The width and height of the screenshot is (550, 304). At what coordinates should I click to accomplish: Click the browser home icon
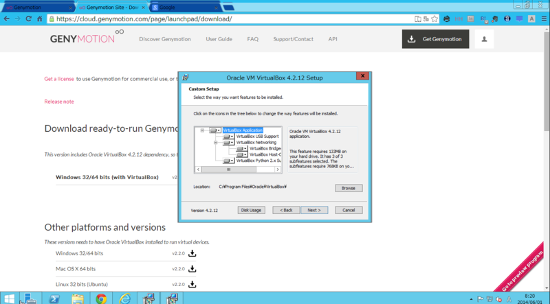pos(39,19)
